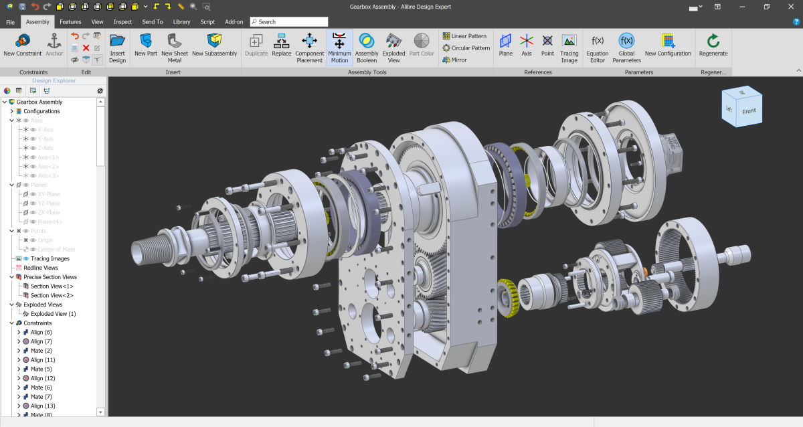Collapse the Constraints node
Screen dimensions: 803x427
point(12,323)
